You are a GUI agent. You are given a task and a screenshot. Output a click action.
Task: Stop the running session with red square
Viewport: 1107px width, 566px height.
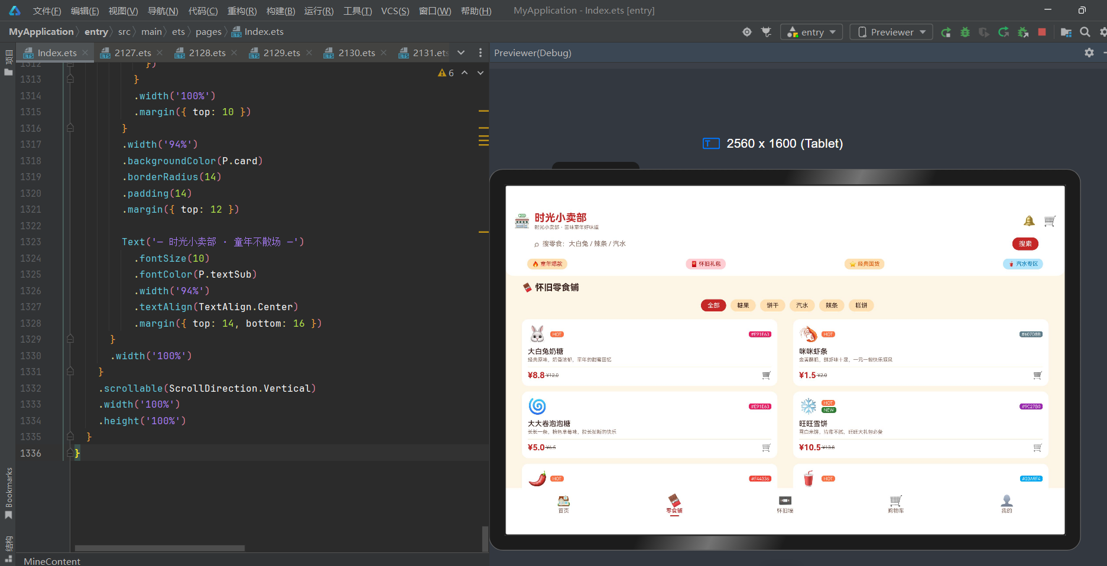pyautogui.click(x=1042, y=32)
